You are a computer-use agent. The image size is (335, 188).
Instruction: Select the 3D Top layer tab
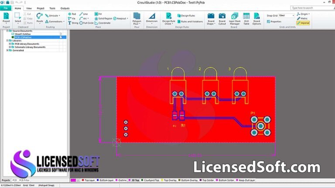[x=134, y=180]
